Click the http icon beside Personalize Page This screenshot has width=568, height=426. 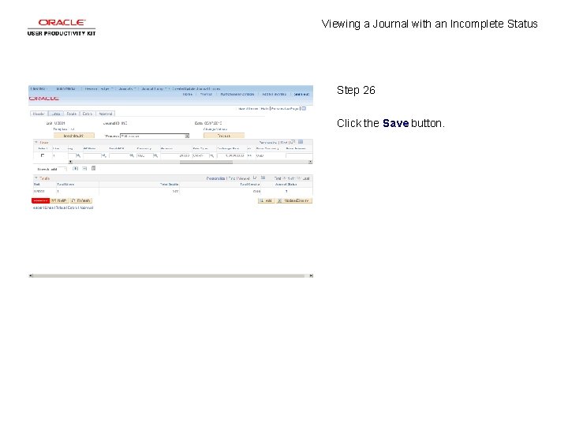pyautogui.click(x=304, y=108)
